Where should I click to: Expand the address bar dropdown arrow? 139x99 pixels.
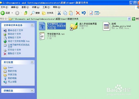(x=129, y=19)
